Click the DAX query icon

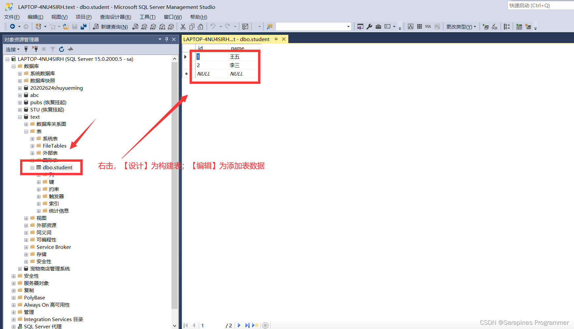171,27
